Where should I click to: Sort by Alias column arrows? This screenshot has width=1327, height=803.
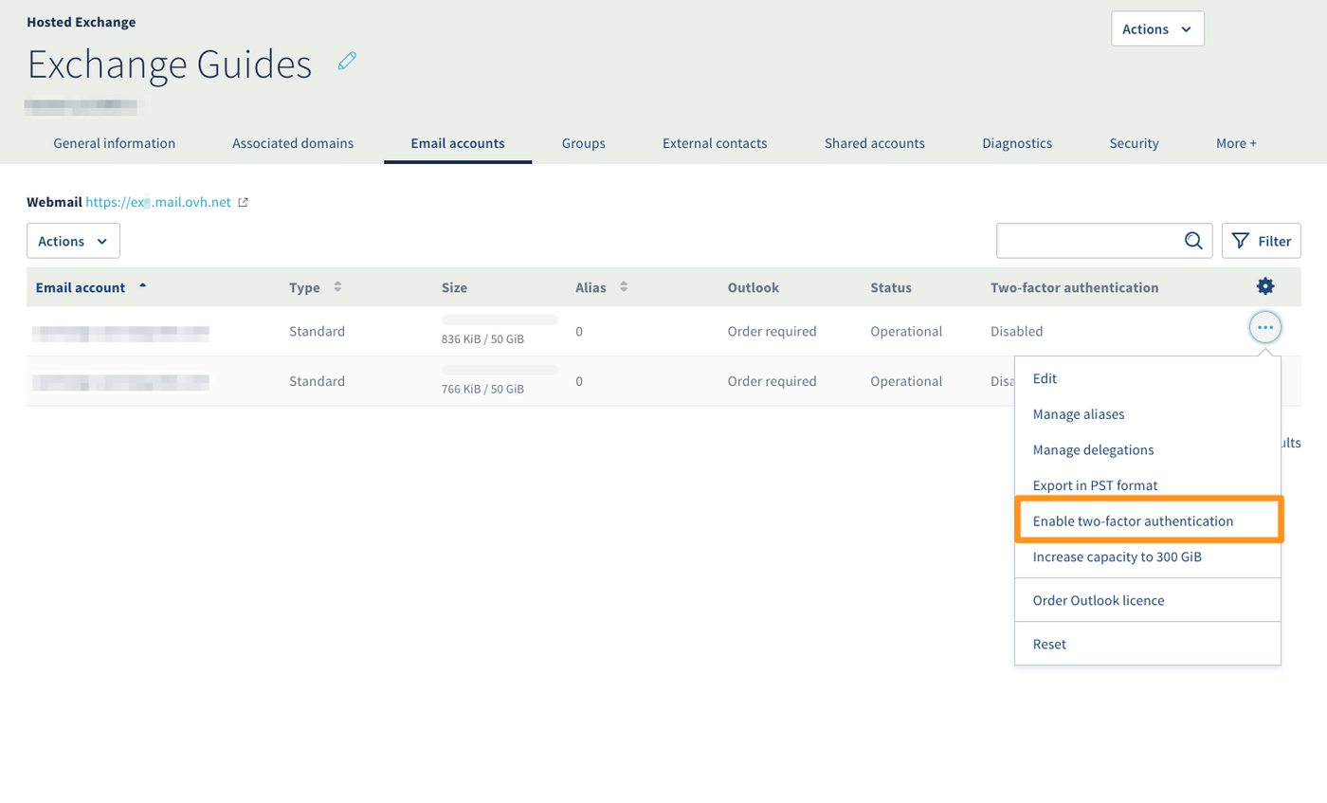point(624,287)
